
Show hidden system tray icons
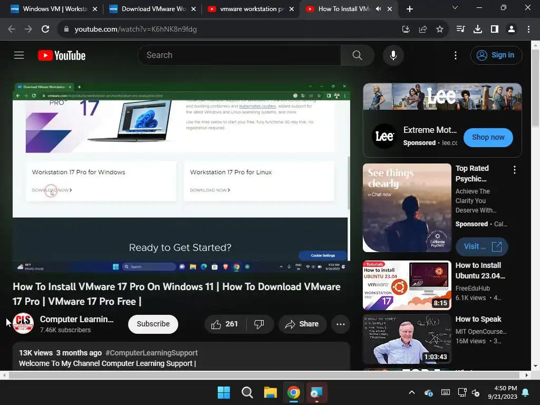pyautogui.click(x=411, y=392)
